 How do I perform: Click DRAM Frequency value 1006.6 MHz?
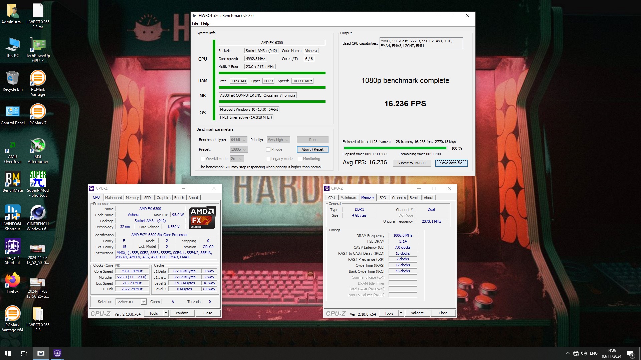pos(403,235)
